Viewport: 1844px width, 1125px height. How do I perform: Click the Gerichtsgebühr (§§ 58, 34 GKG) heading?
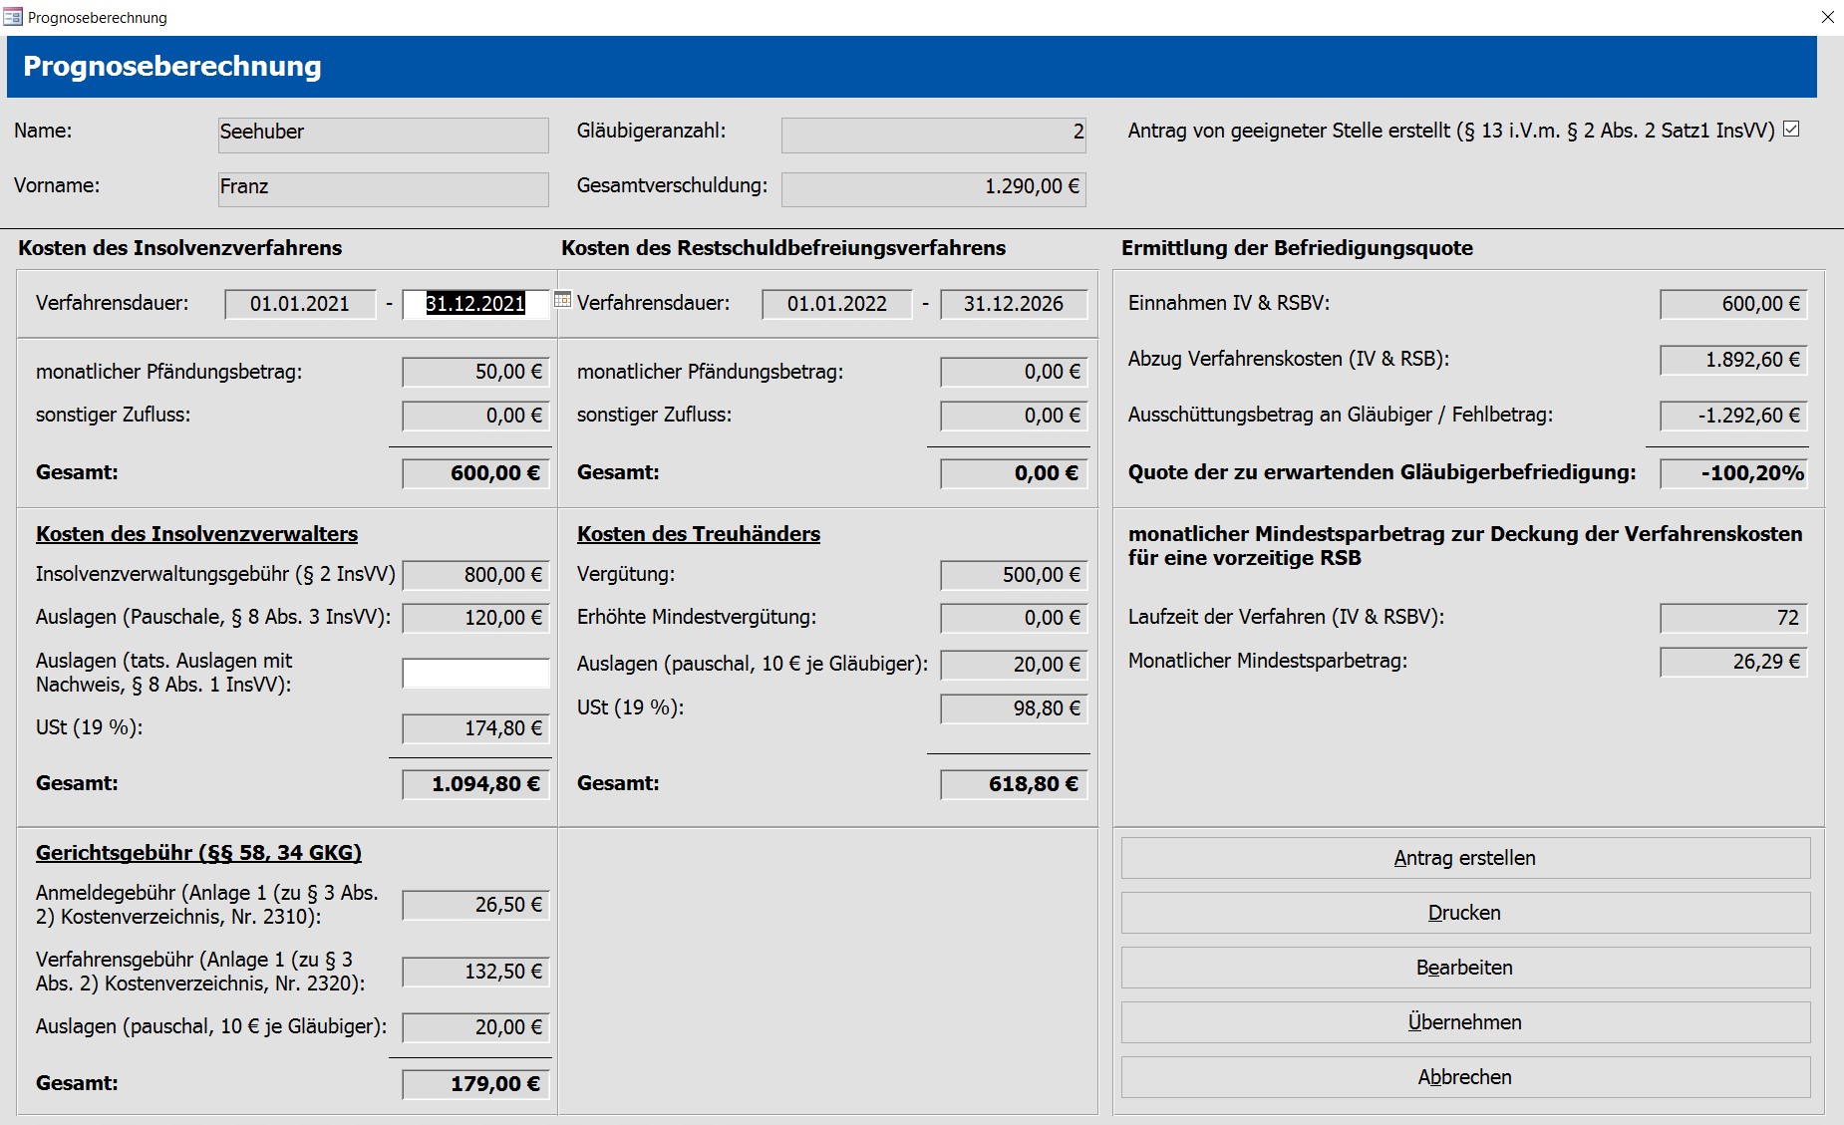198,853
